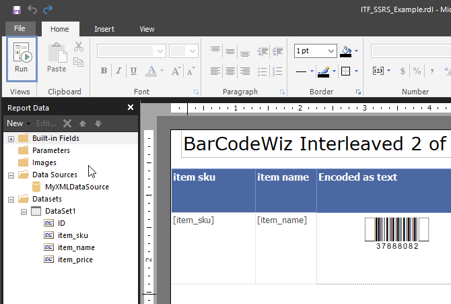Screen dimensions: 451x304
Task: Click the font color A icon
Action: point(151,71)
